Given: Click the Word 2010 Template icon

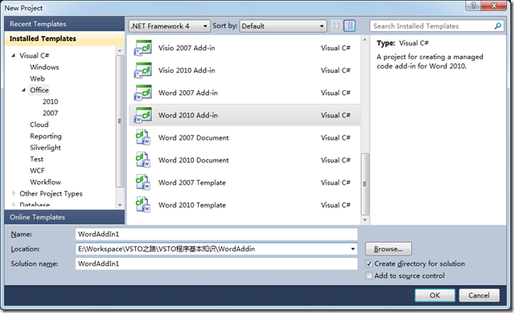Looking at the screenshot, I should point(143,204).
